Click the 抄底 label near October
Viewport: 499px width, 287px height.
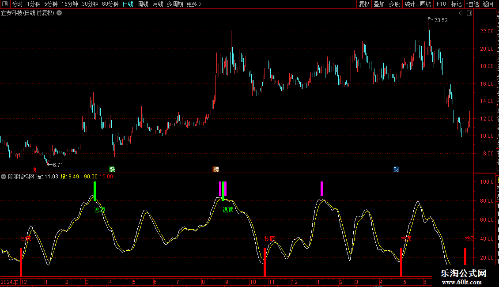pyautogui.click(x=270, y=238)
